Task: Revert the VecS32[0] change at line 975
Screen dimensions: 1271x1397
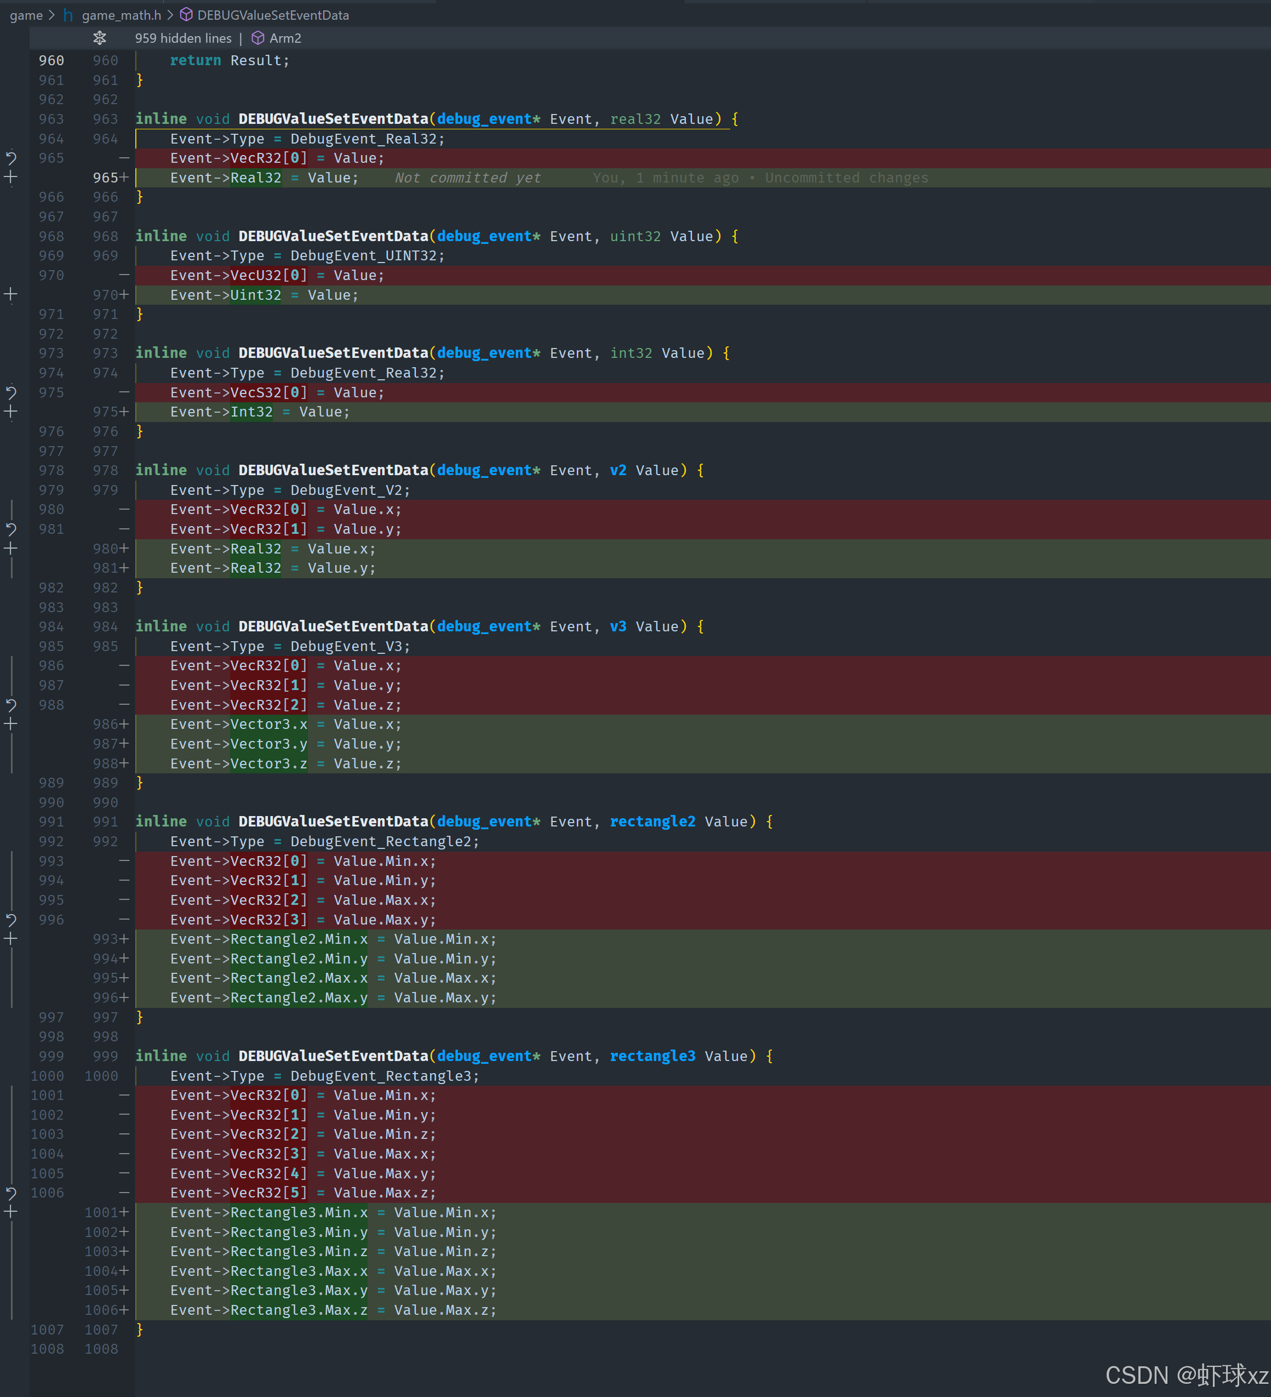Action: coord(11,393)
